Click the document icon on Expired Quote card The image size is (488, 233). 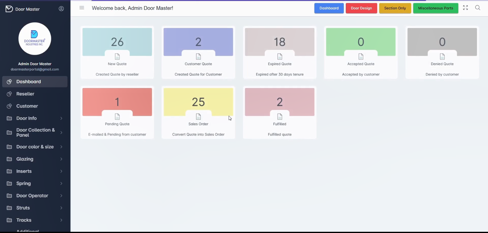coord(279,57)
